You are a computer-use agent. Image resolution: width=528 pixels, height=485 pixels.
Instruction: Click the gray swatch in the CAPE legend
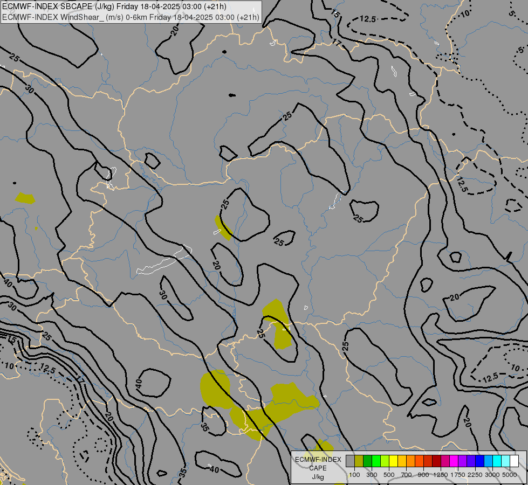point(350,461)
